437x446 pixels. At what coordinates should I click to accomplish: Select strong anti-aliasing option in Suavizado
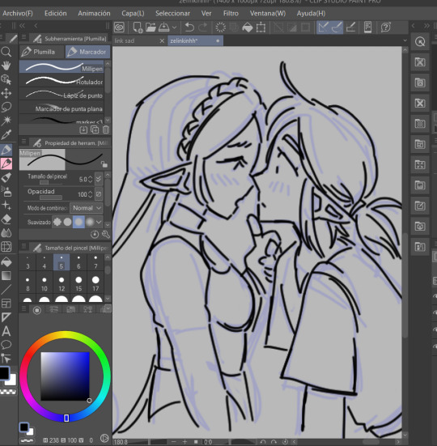click(90, 222)
